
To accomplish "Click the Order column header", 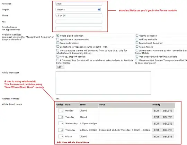I will tap(60, 105).
